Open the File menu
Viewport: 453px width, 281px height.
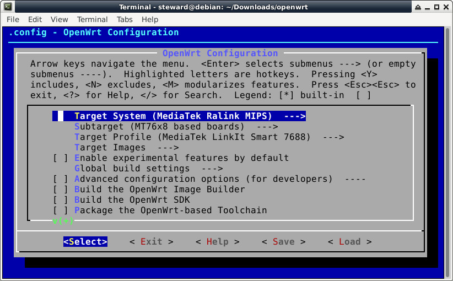[x=13, y=19]
